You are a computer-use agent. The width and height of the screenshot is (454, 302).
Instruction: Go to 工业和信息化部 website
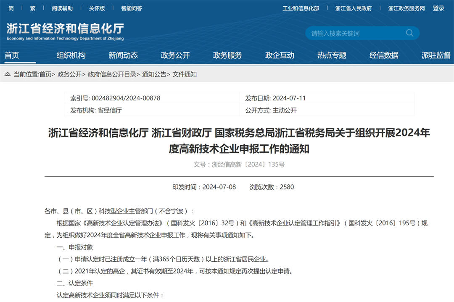pos(301,8)
